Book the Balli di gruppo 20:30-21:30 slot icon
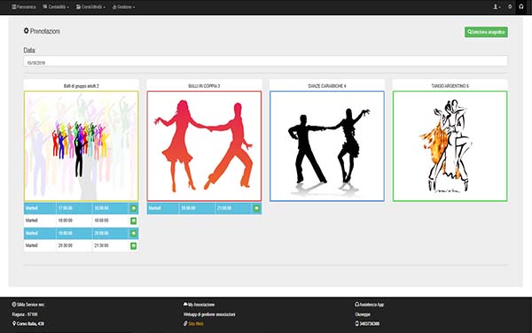 coord(133,245)
